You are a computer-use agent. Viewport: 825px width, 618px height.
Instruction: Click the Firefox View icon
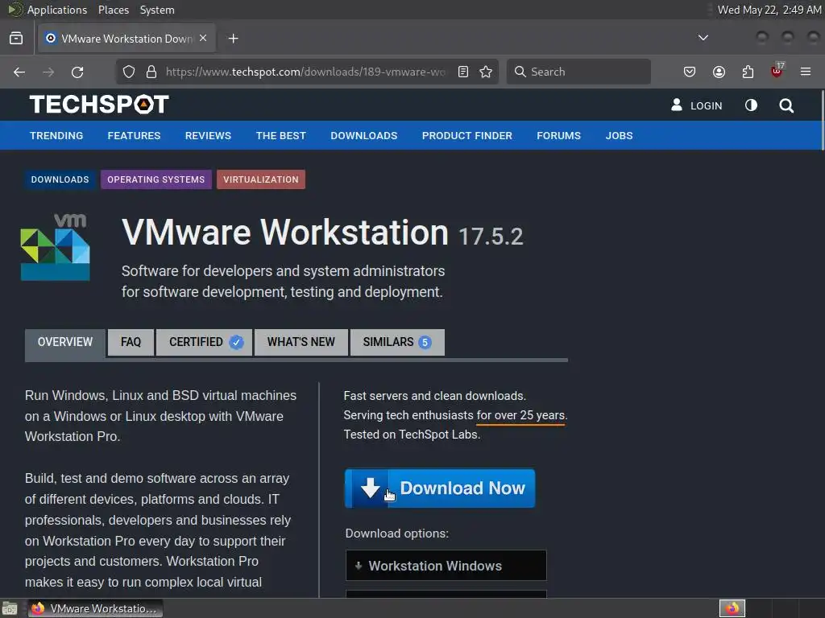(16, 39)
